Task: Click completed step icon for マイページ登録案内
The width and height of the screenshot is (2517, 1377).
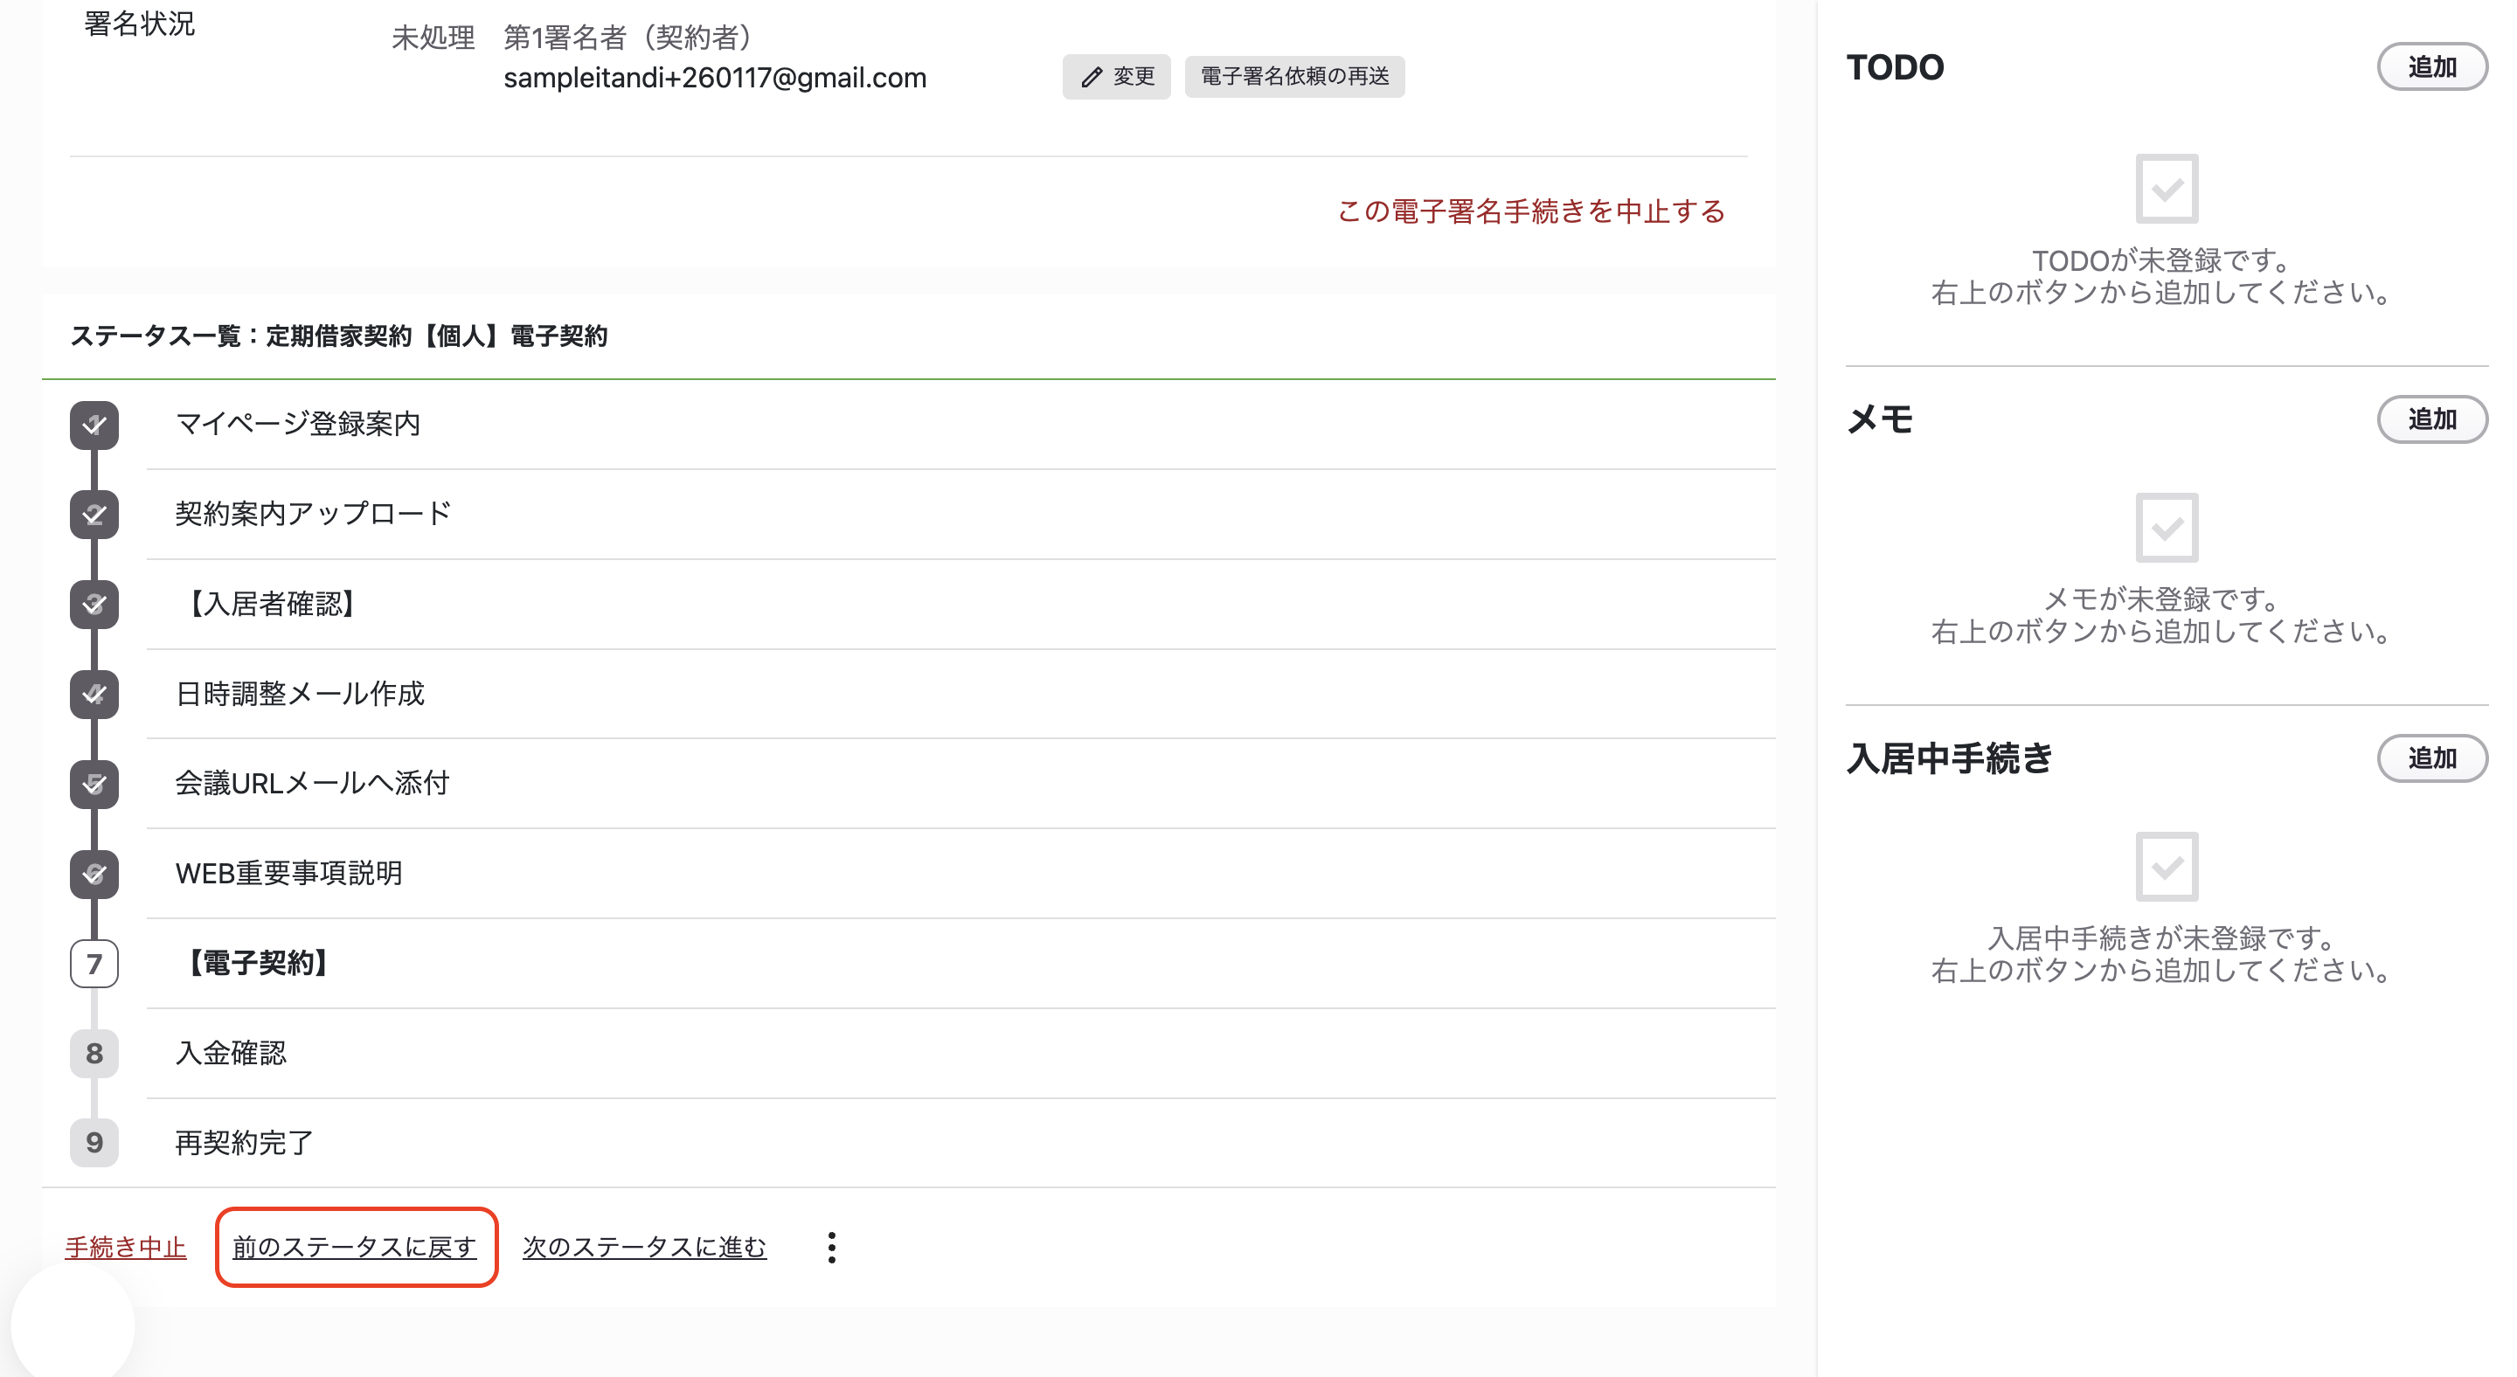Action: click(94, 425)
